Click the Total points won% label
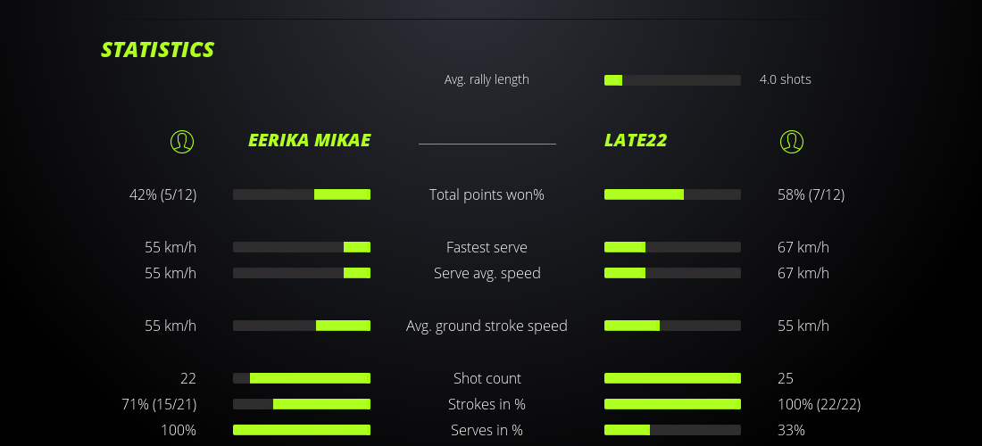The height and width of the screenshot is (446, 982). point(487,194)
